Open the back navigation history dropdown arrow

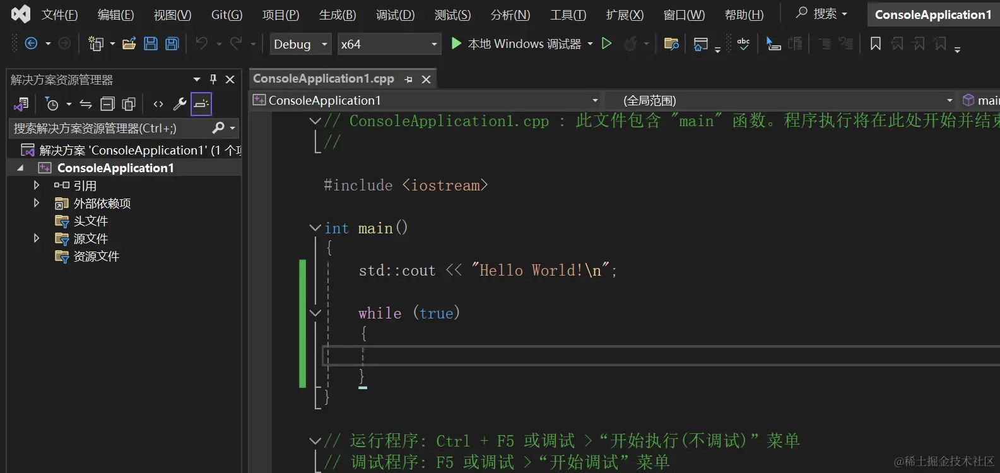coord(48,44)
